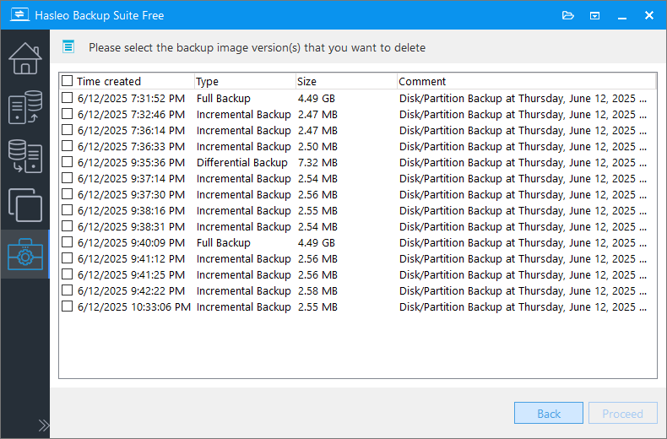The height and width of the screenshot is (439, 667).
Task: Check the 9:40:09 PM Full Backup
Action: coord(68,242)
